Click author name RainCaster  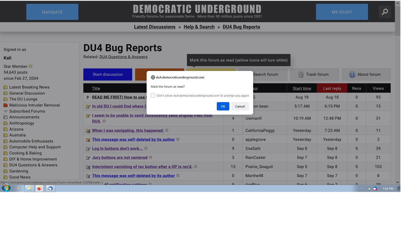[x=255, y=158]
